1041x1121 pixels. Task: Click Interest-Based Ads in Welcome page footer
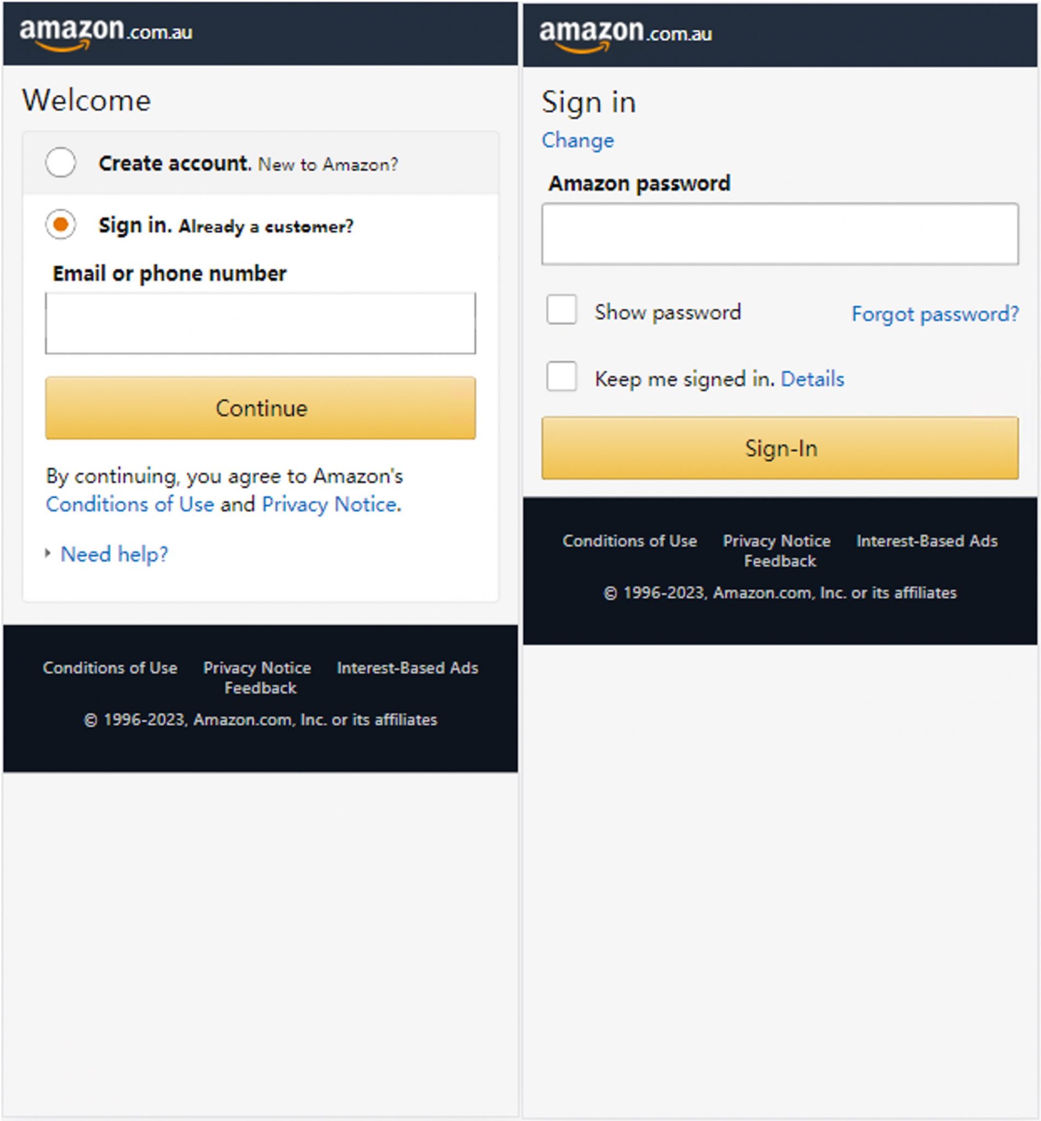coord(407,668)
